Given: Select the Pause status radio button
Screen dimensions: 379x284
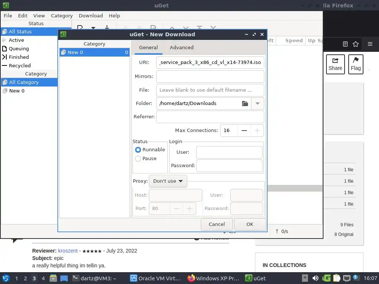Looking at the screenshot, I should [x=138, y=159].
